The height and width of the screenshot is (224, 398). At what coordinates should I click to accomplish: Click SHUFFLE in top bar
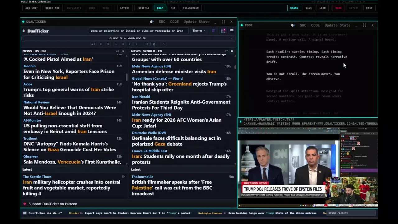144,8
